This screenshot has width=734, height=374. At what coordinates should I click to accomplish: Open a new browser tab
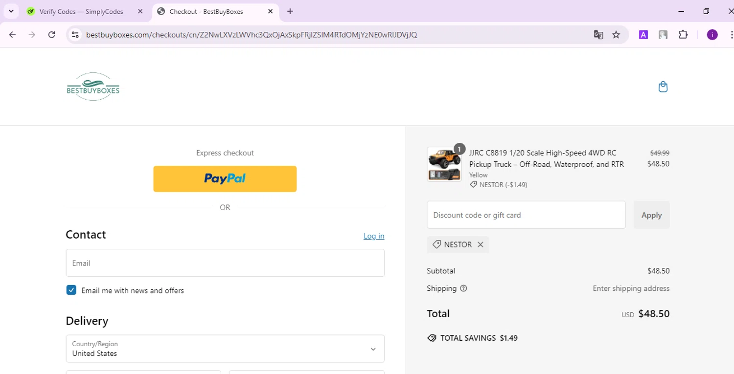point(290,11)
